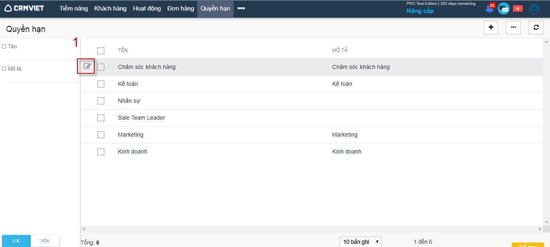Click the edit icon for Chăm sóc khách hàng
The height and width of the screenshot is (247, 550).
pyautogui.click(x=87, y=66)
